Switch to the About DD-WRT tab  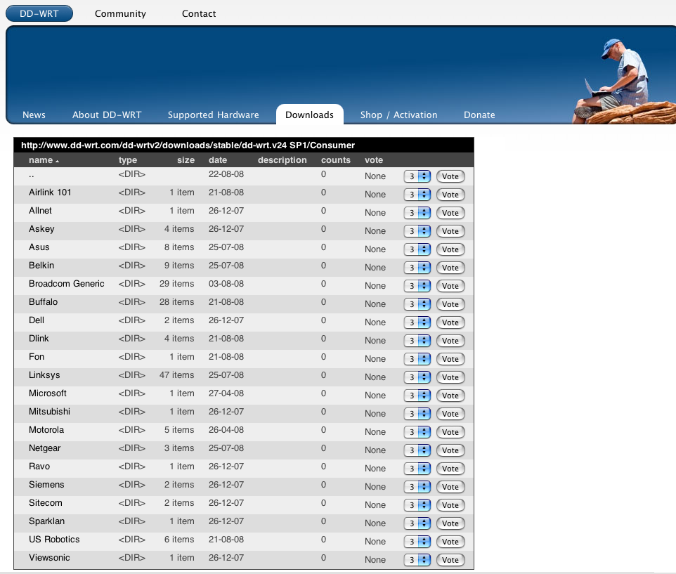107,115
